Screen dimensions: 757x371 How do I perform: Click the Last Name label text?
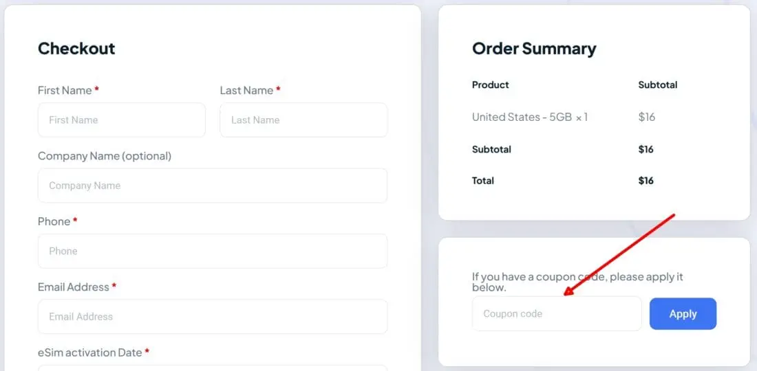tap(246, 91)
